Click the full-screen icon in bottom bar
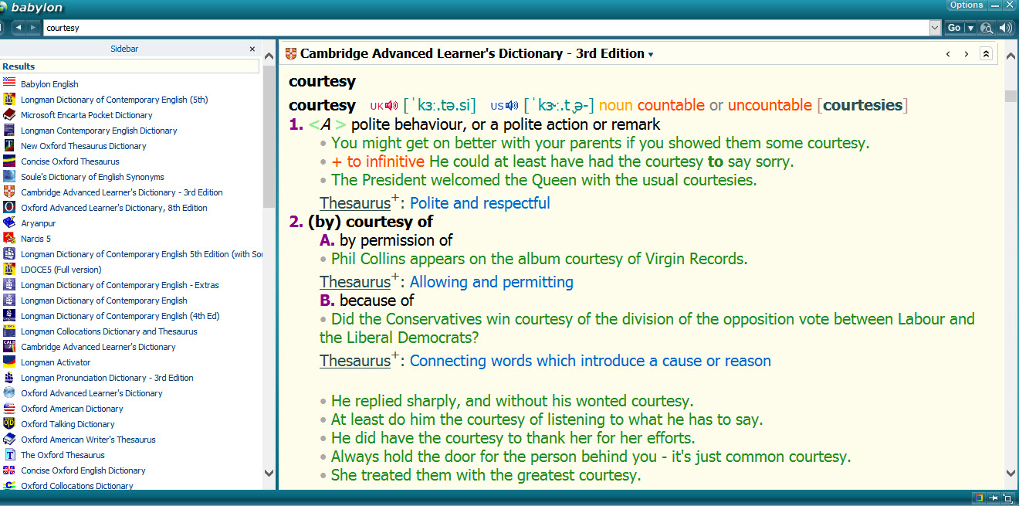This screenshot has height=506, width=1019. coord(1007,498)
